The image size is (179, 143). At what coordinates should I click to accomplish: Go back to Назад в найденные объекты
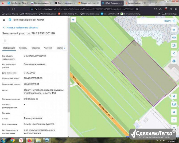(21, 27)
